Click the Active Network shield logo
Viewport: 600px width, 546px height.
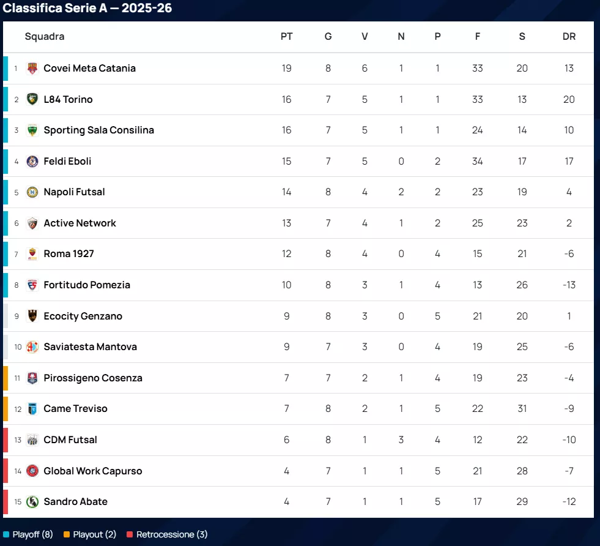(x=32, y=223)
